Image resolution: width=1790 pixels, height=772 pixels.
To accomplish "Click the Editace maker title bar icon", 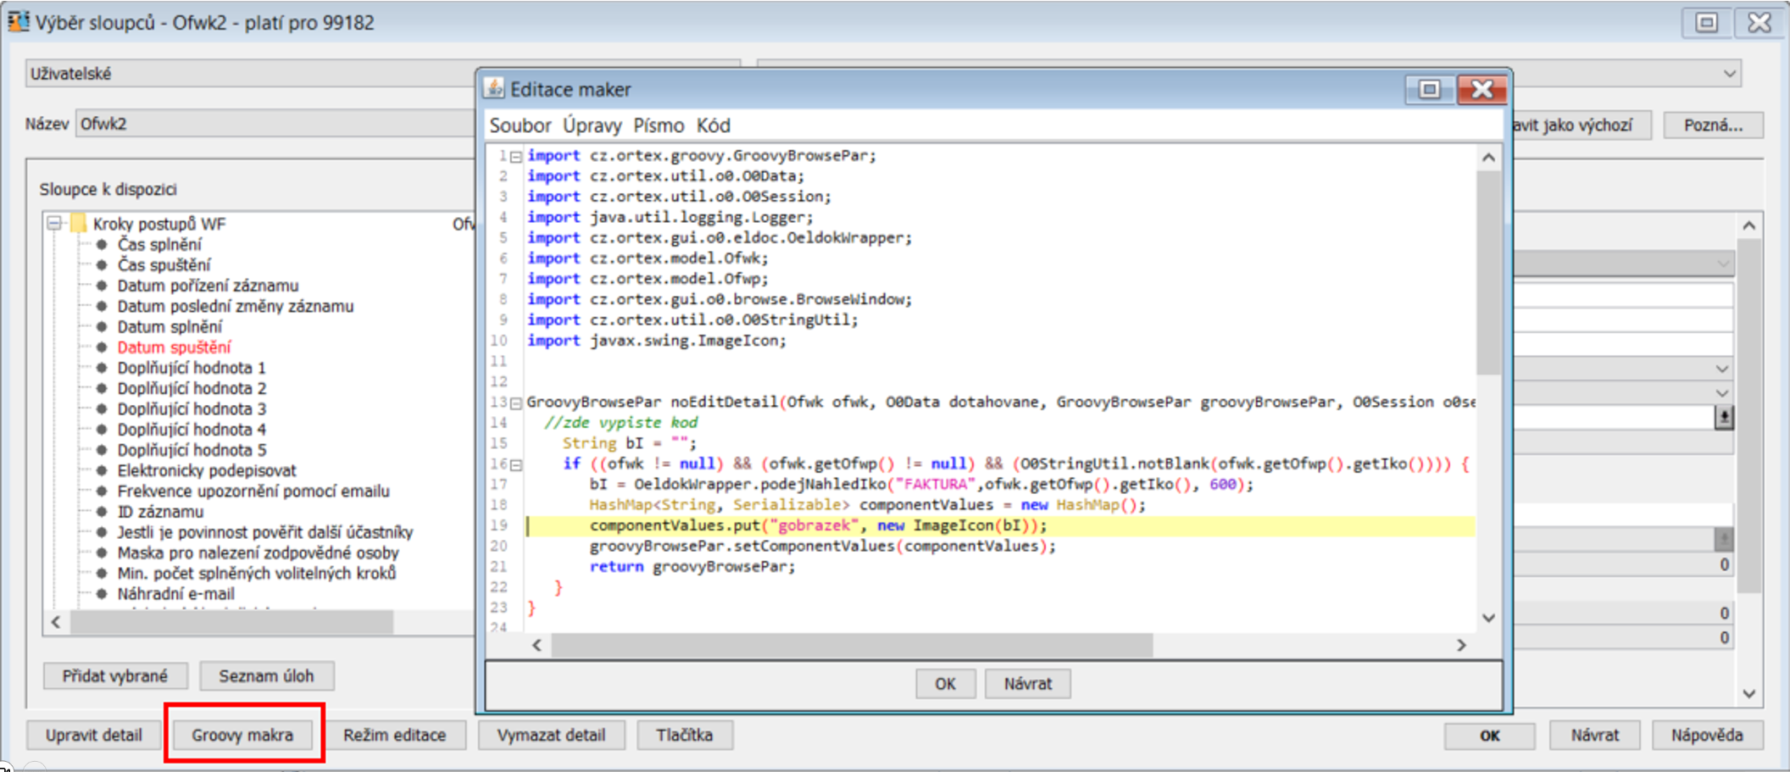I will (x=494, y=88).
